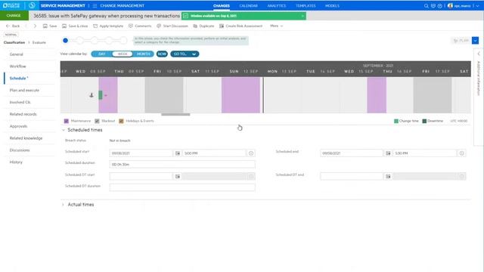Open calendar picker for Scheduled DT end
The width and height of the screenshot is (484, 272).
pos(388,176)
